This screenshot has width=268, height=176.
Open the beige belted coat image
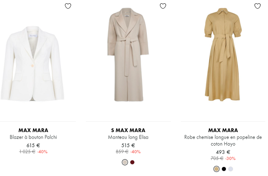click(128, 56)
